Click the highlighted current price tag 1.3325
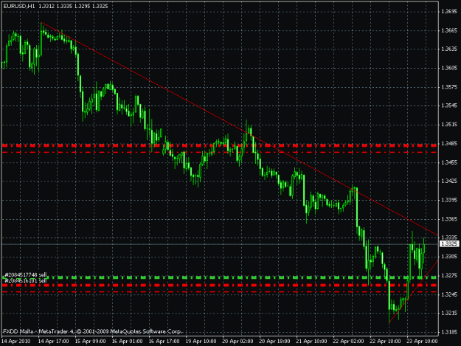Viewport: 461px width, 346px height. pyautogui.click(x=449, y=243)
